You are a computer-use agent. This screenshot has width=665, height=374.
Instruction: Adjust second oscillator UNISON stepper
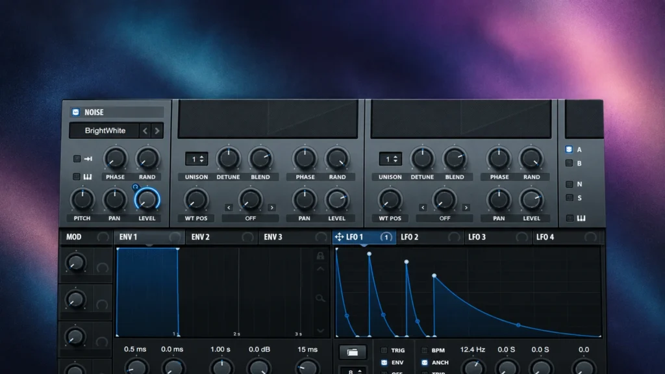click(x=390, y=159)
